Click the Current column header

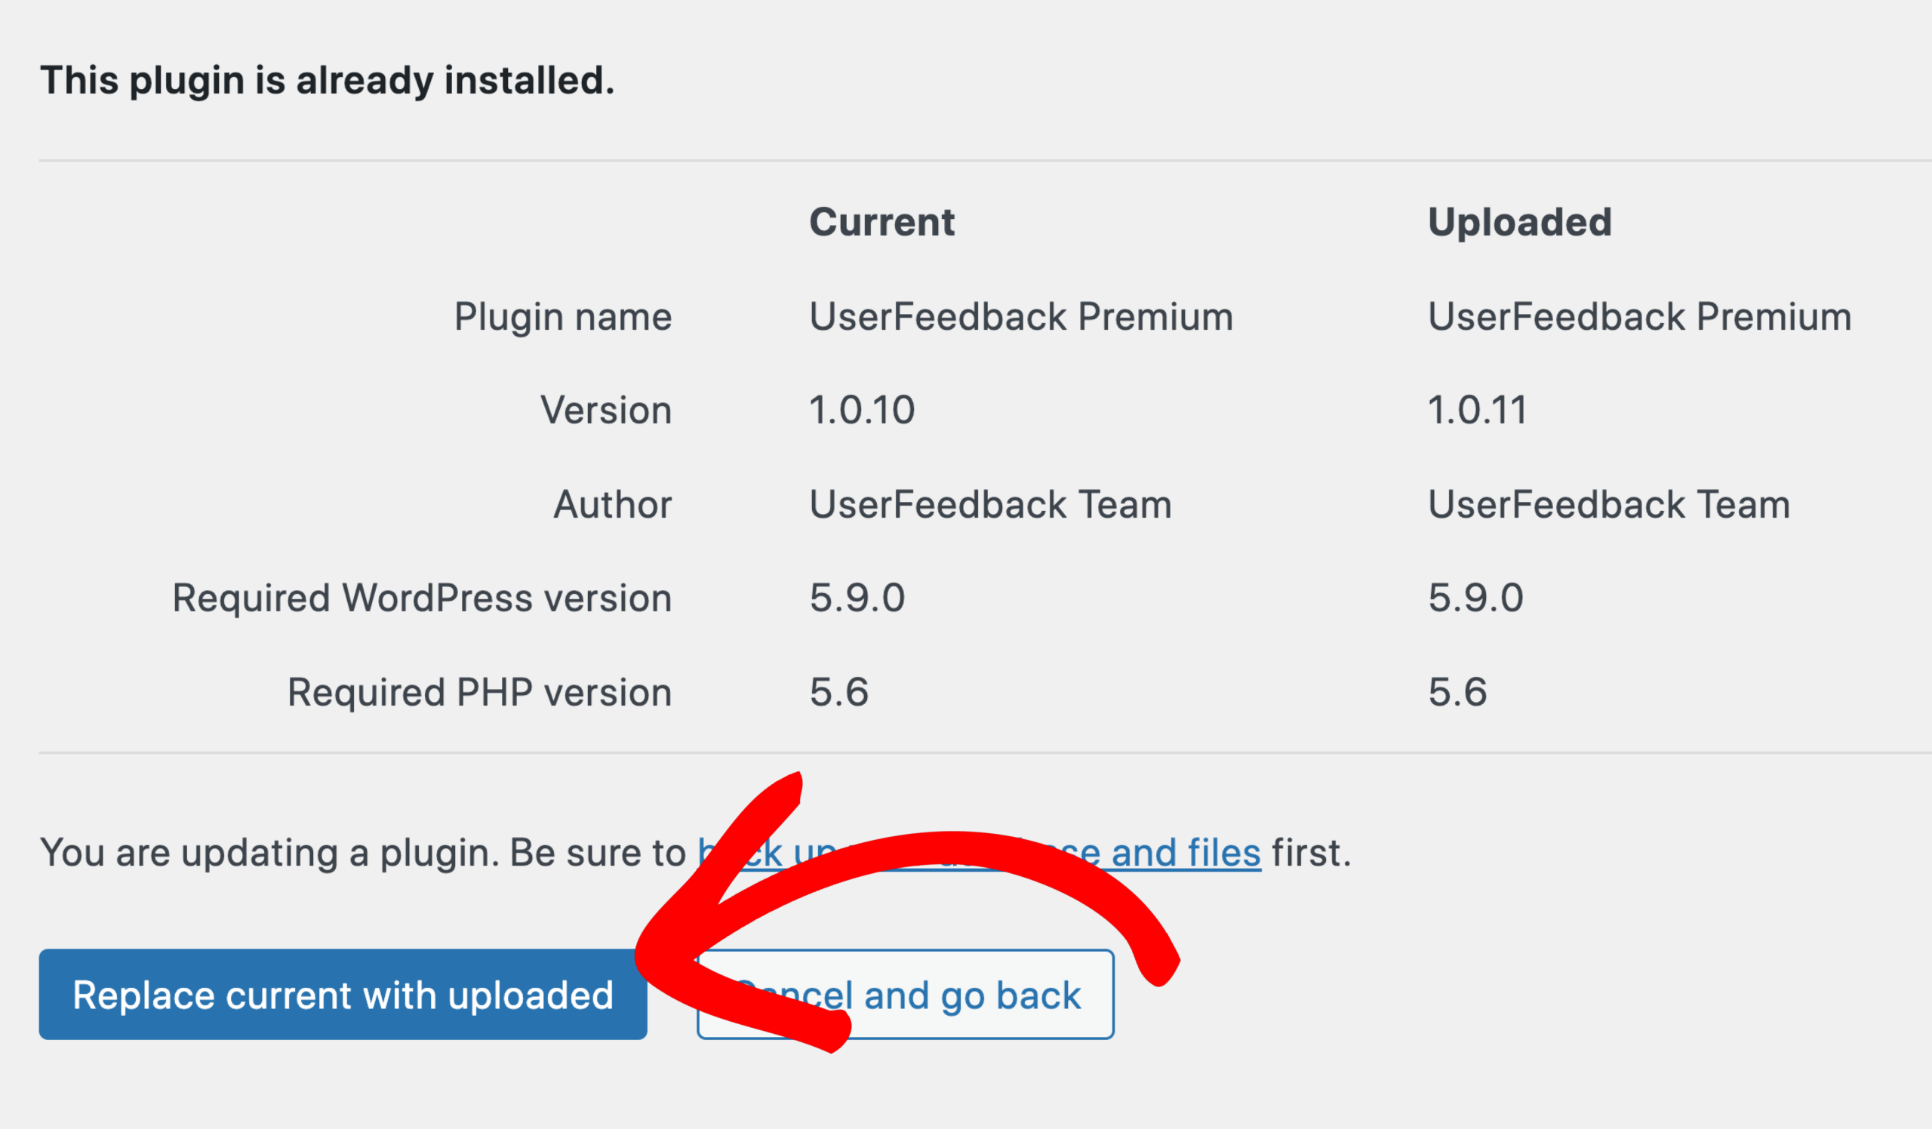click(x=881, y=223)
